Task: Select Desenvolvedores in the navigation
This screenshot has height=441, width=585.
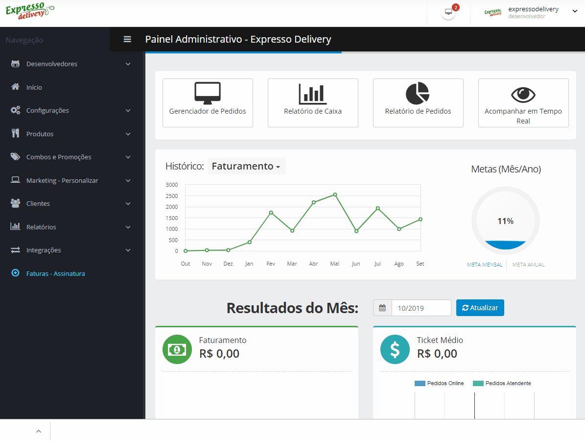Action: point(52,64)
